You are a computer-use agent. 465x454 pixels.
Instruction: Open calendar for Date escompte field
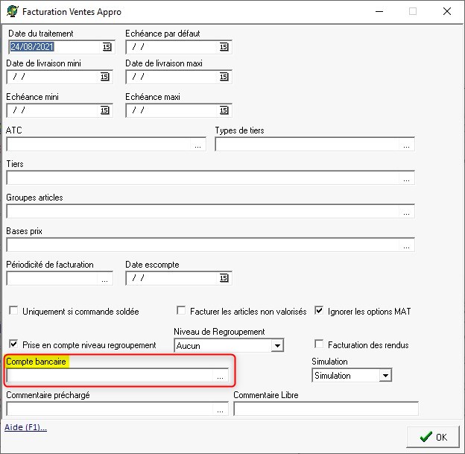click(x=224, y=279)
